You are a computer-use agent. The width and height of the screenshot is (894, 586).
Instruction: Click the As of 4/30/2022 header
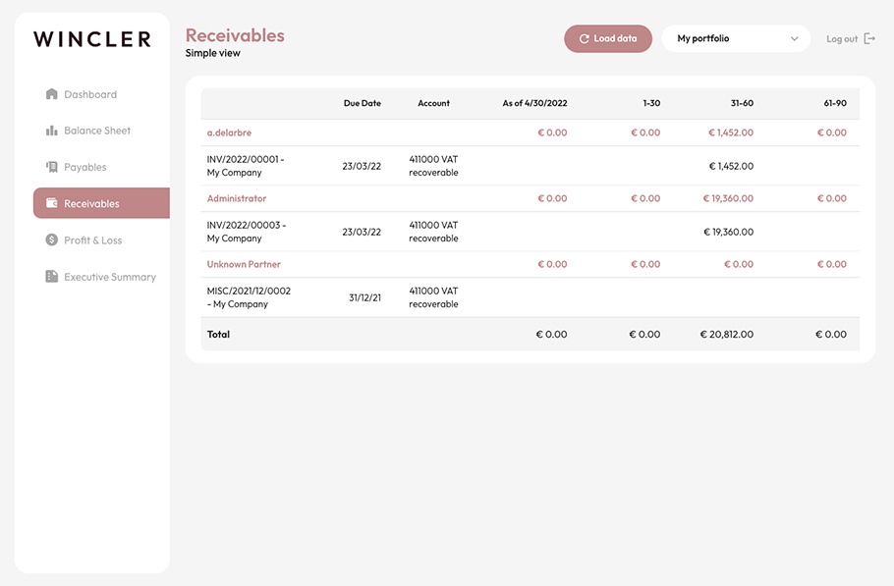(534, 103)
